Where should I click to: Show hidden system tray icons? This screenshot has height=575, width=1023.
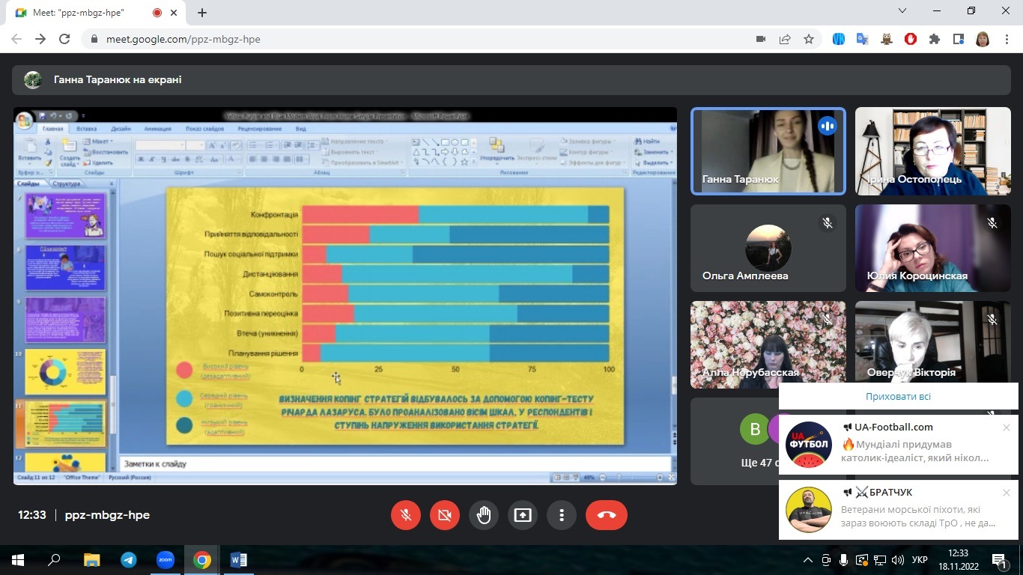[x=808, y=560]
